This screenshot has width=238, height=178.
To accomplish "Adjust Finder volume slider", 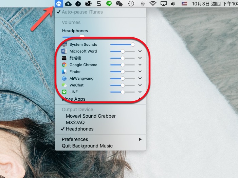I will (x=123, y=72).
